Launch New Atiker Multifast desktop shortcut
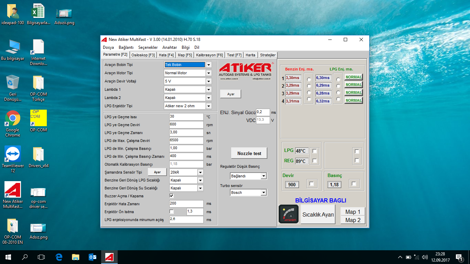470x264 pixels. (x=13, y=195)
